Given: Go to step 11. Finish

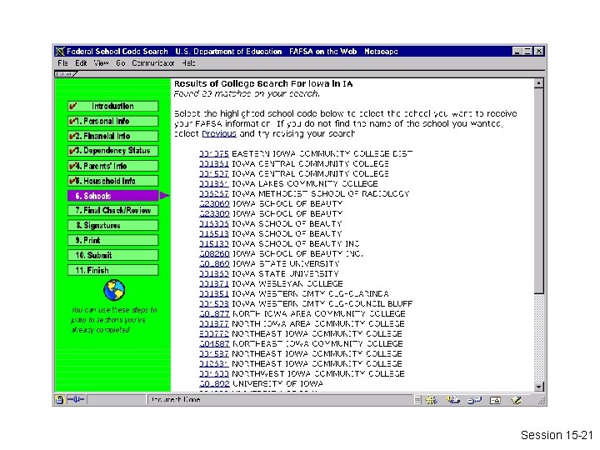Looking at the screenshot, I should (112, 270).
